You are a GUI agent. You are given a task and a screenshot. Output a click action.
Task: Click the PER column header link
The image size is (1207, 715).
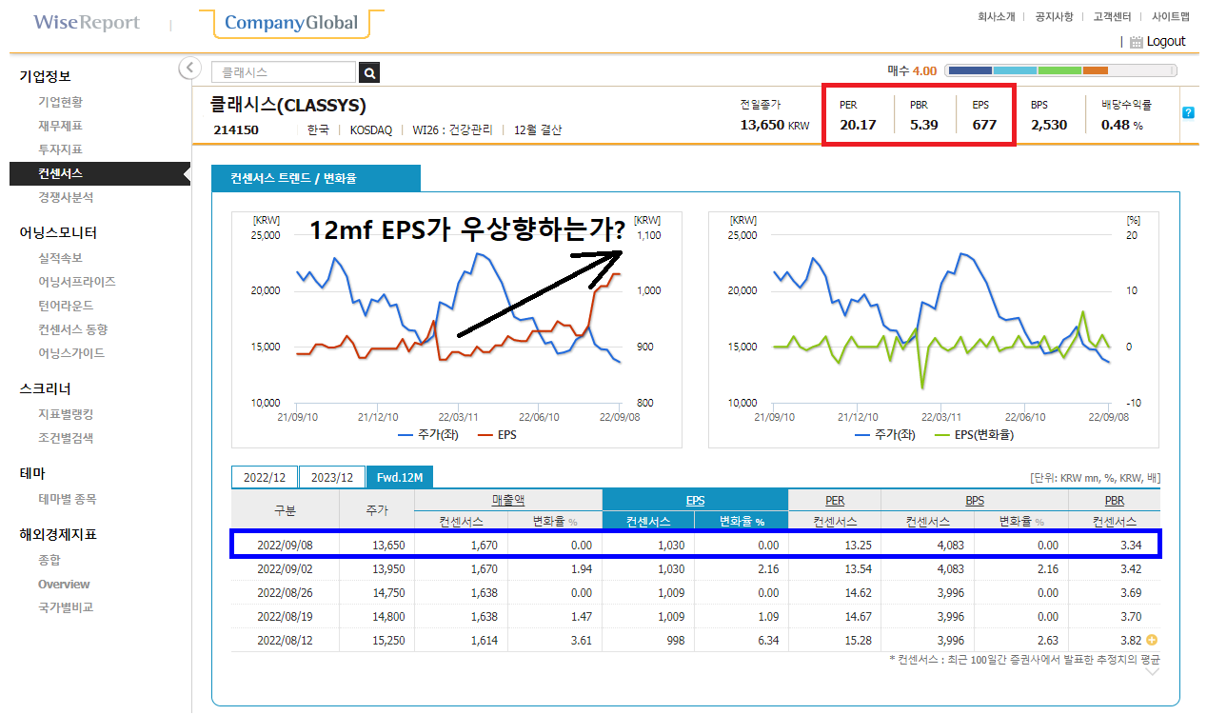[x=835, y=500]
